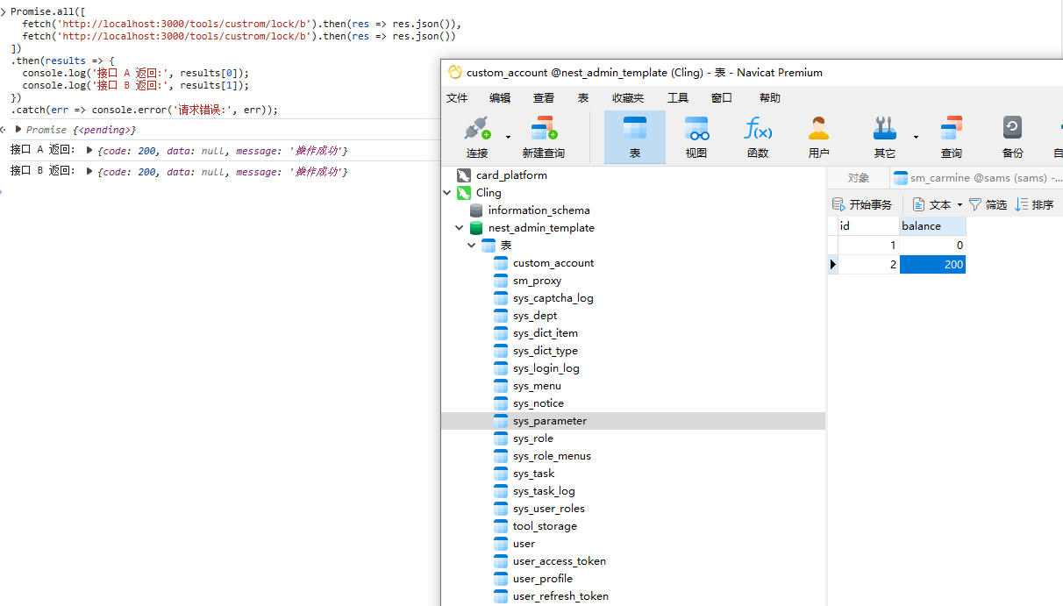The image size is (1063, 606).
Task: Select the id cell with value 1
Action: [x=868, y=246]
